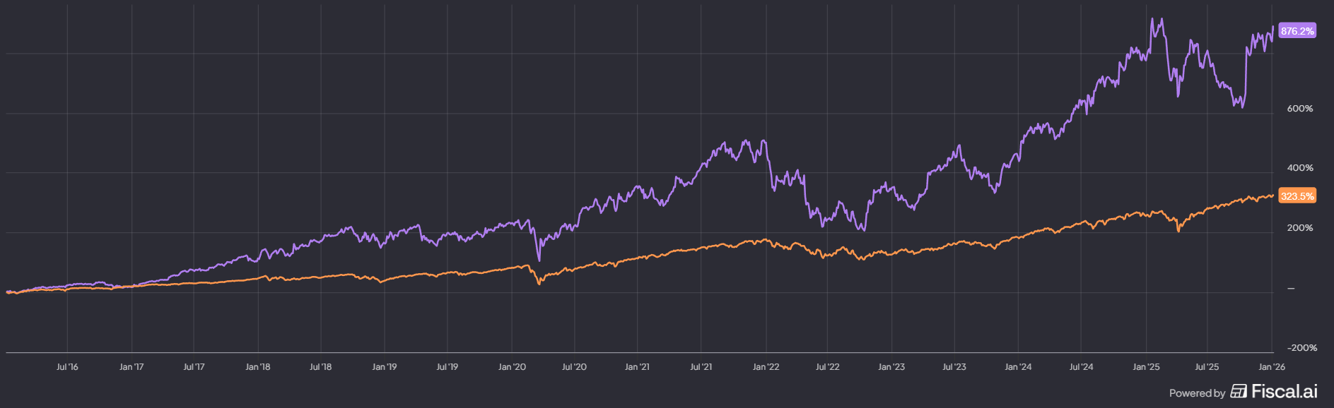This screenshot has width=1334, height=408.
Task: Click the Jan '23 x-axis label
Action: pyautogui.click(x=891, y=367)
